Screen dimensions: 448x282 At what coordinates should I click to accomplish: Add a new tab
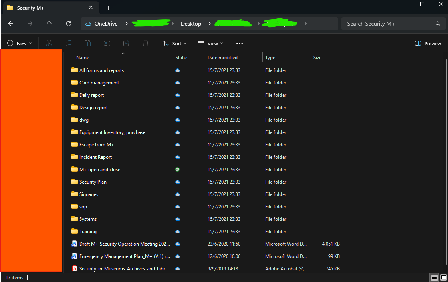pyautogui.click(x=108, y=8)
